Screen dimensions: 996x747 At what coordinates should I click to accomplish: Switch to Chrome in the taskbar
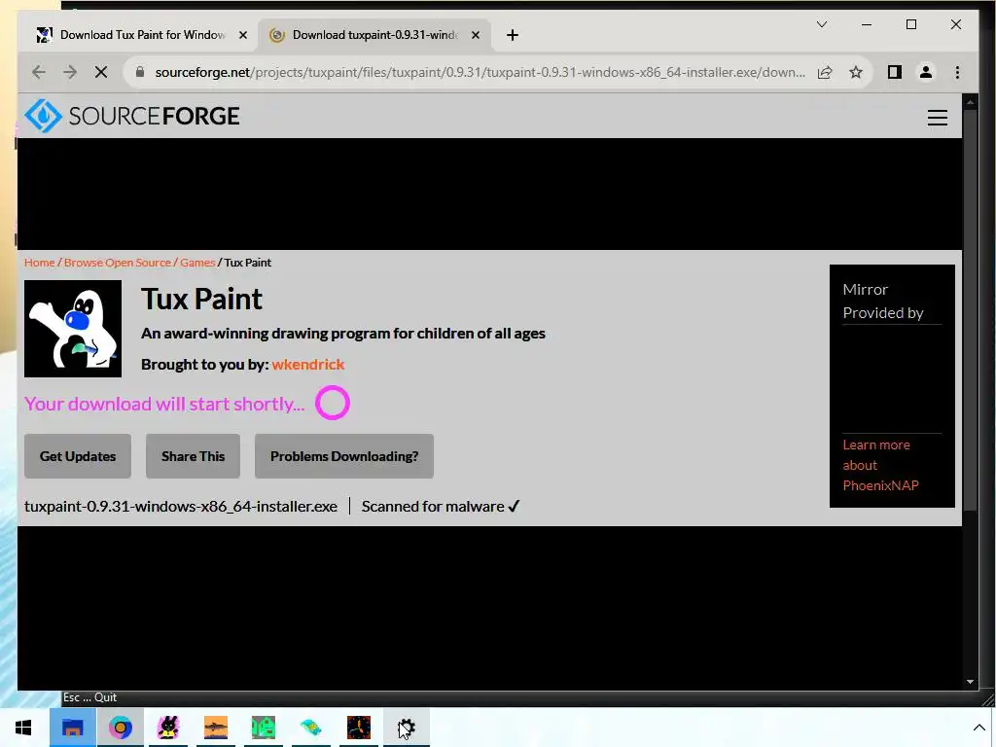[x=120, y=728]
